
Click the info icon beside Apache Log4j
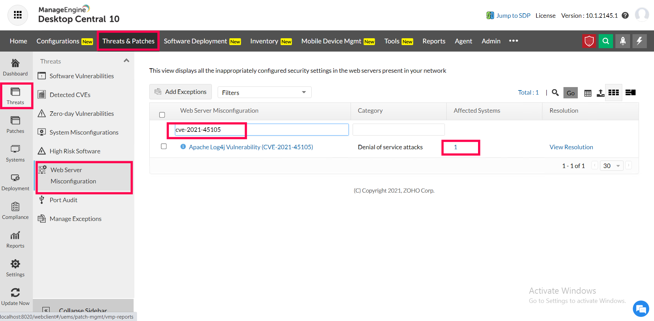[183, 146]
